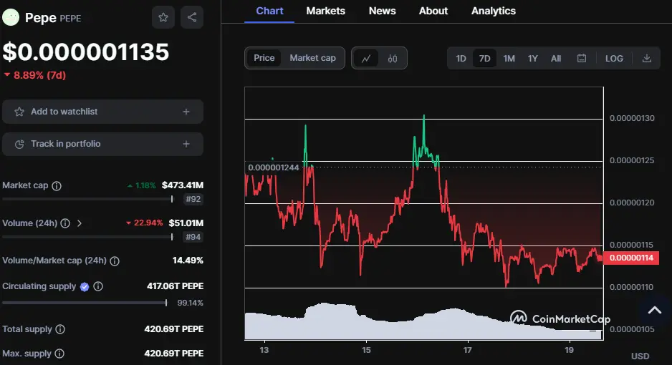Click the 99.14% supply percentage
The image size is (672, 365).
click(191, 303)
